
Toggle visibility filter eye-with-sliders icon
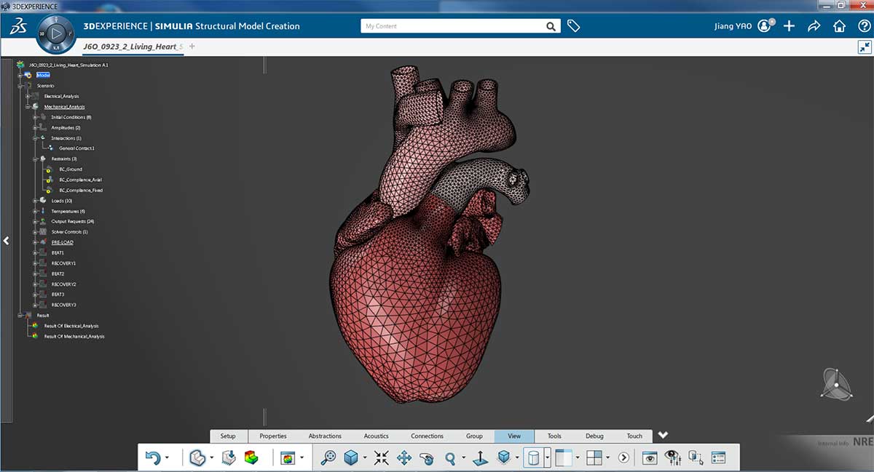click(673, 457)
